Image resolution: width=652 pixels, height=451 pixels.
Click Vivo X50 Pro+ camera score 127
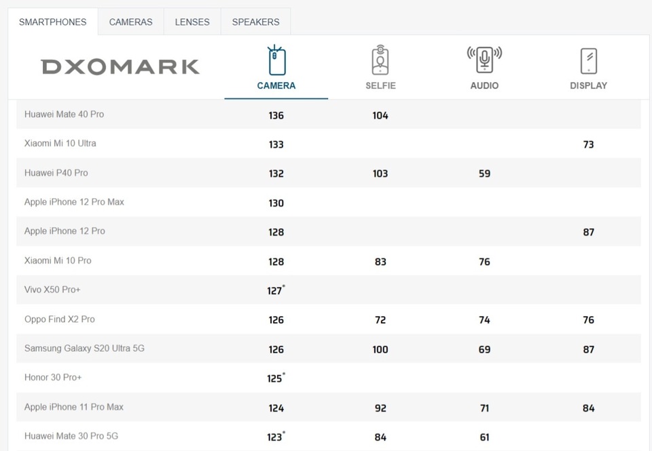coord(276,290)
